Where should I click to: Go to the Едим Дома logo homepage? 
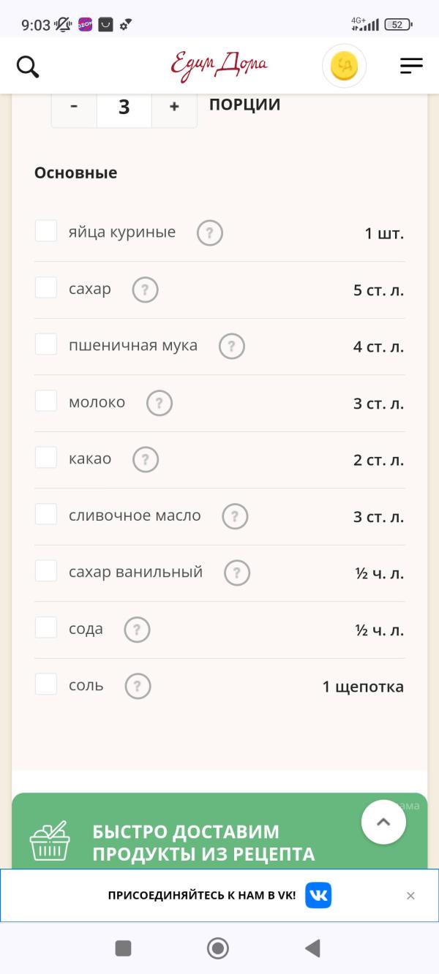pos(219,66)
